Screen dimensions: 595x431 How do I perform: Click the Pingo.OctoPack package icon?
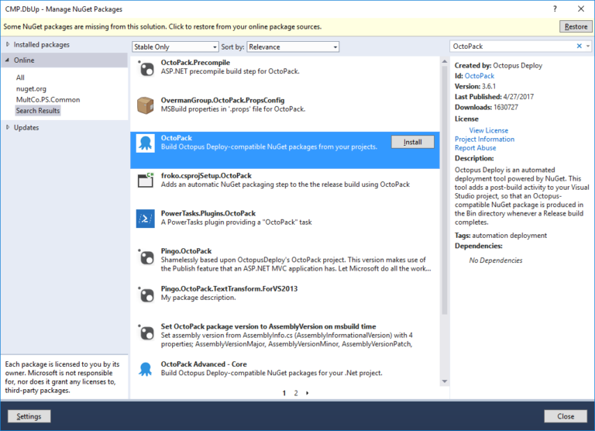pyautogui.click(x=145, y=256)
